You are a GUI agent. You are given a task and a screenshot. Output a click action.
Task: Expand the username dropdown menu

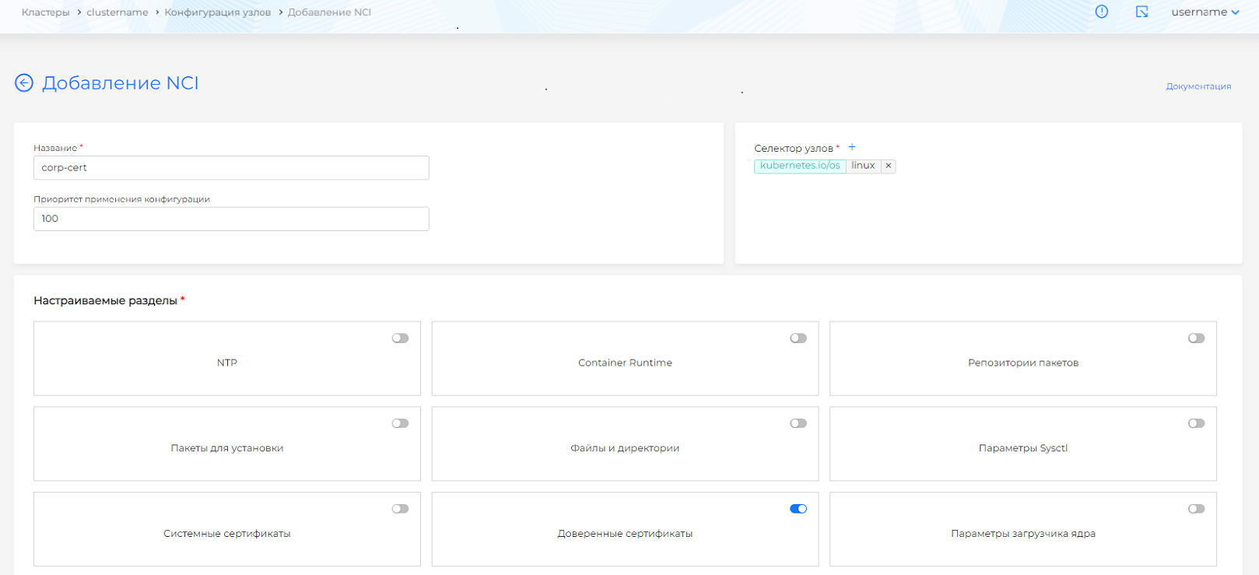coord(1205,12)
